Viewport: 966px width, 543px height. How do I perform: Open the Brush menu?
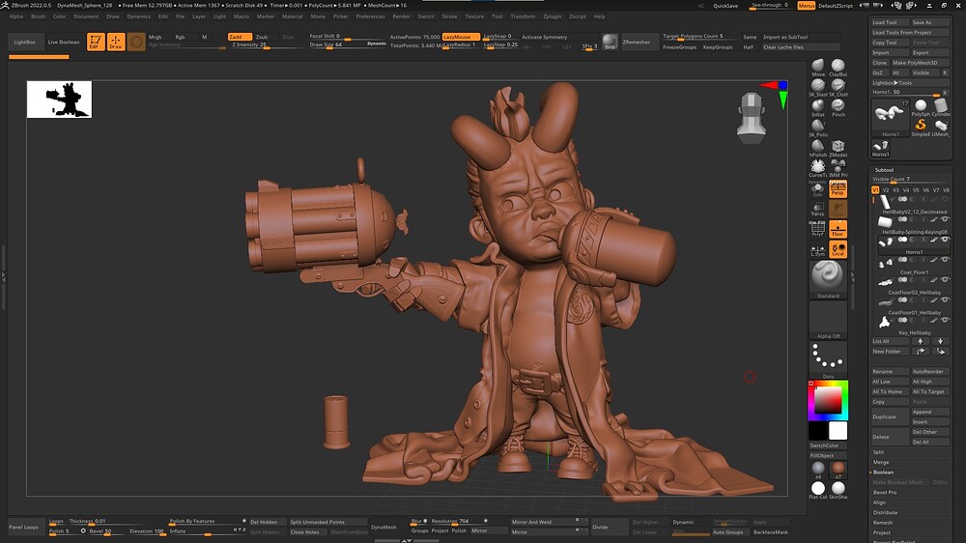39,16
